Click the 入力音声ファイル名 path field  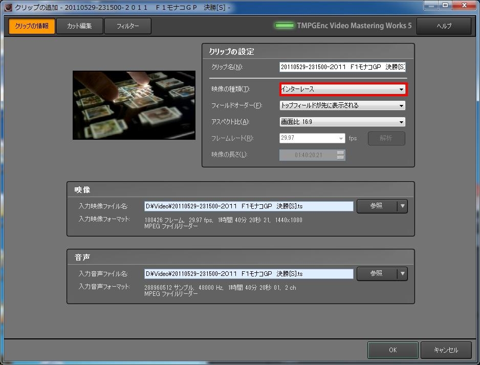249,273
